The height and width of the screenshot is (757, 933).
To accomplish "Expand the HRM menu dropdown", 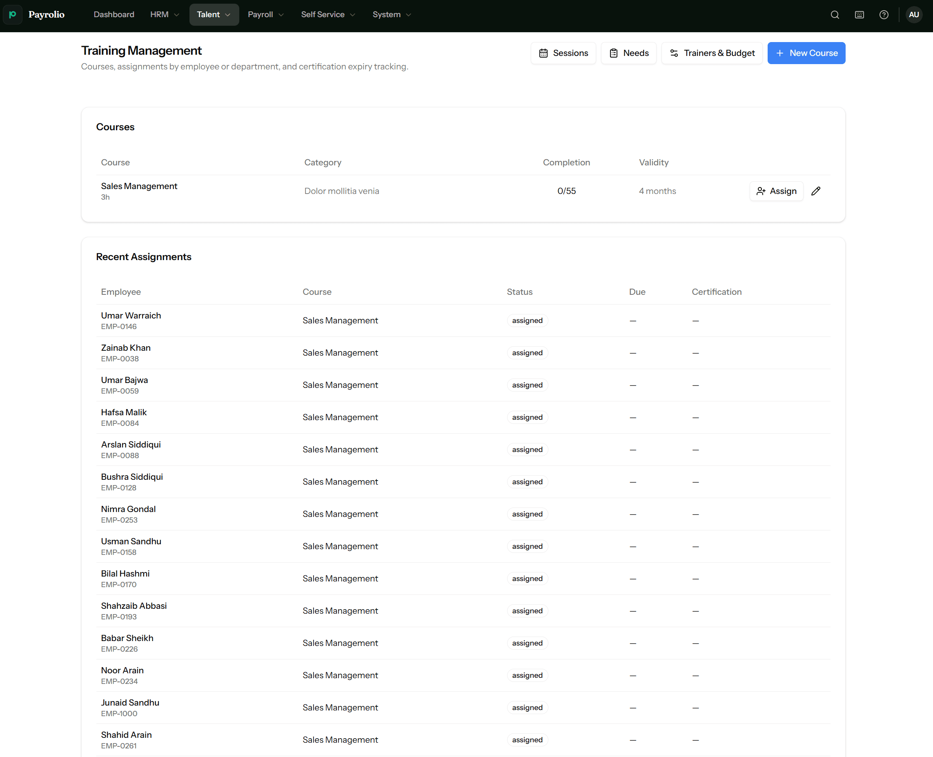I will click(165, 15).
